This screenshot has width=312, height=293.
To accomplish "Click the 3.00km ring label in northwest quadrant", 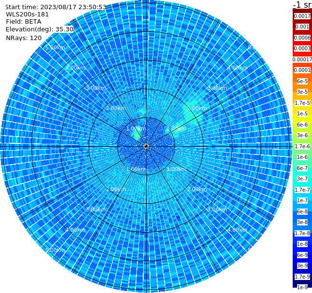I will [95, 88].
